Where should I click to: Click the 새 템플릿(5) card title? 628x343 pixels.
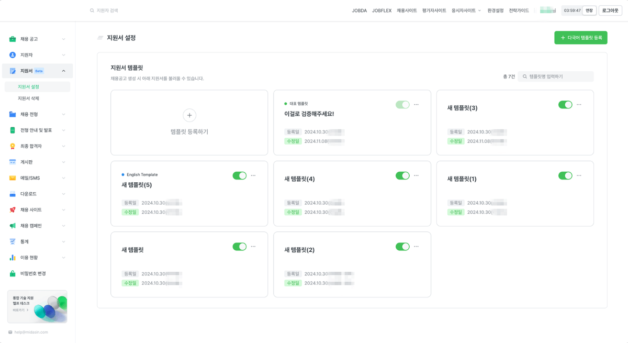point(137,185)
